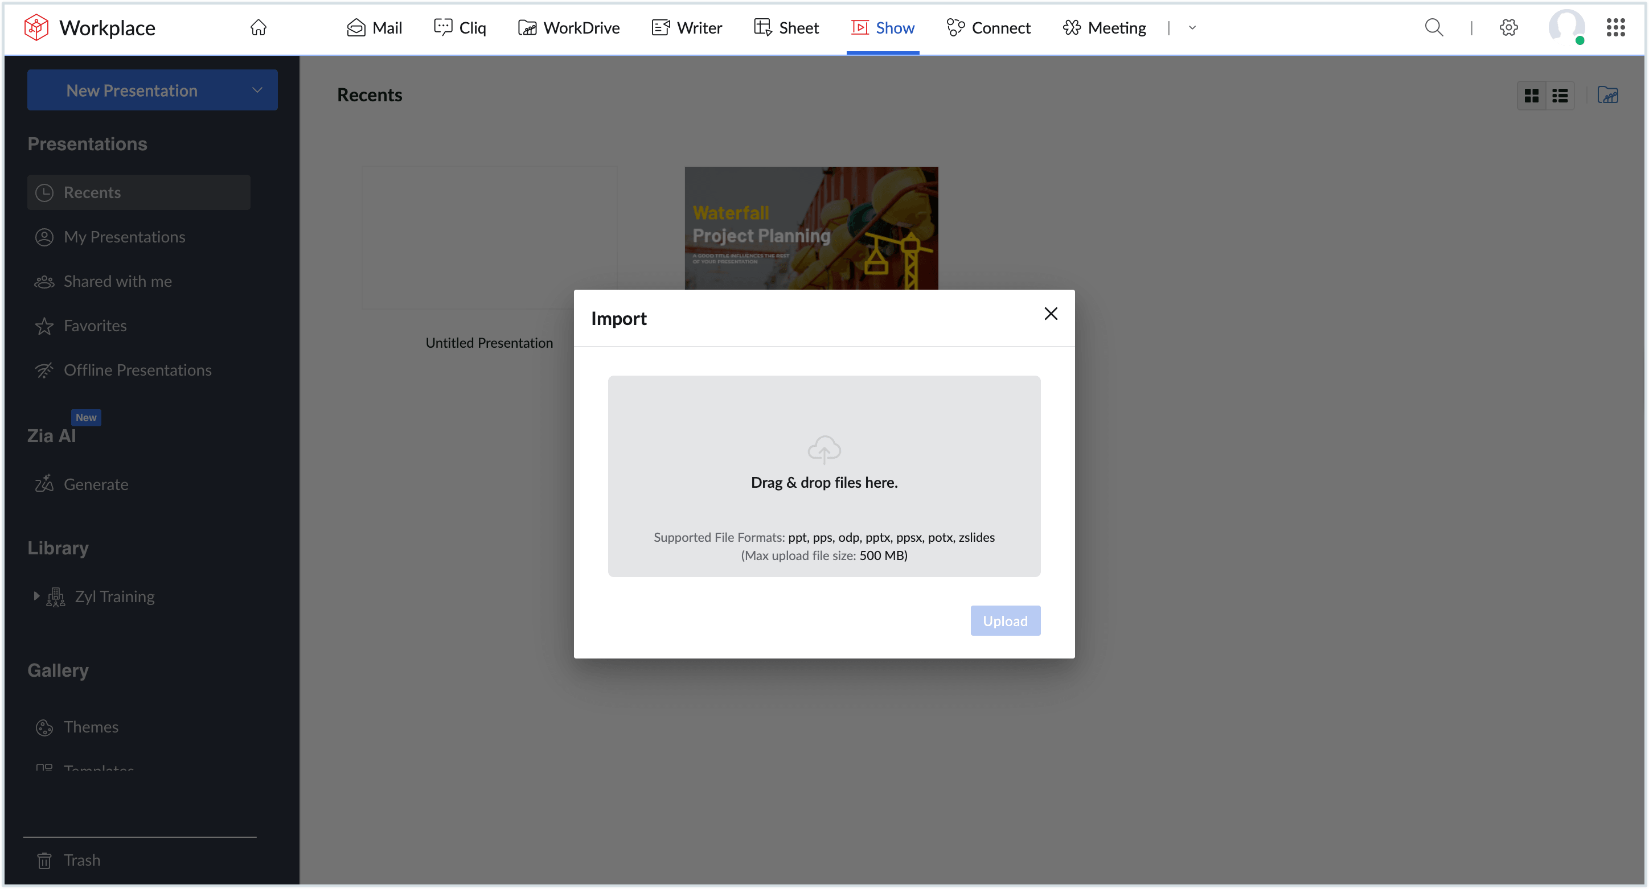
Task: Launch WorkDrive from the top bar
Action: point(568,27)
